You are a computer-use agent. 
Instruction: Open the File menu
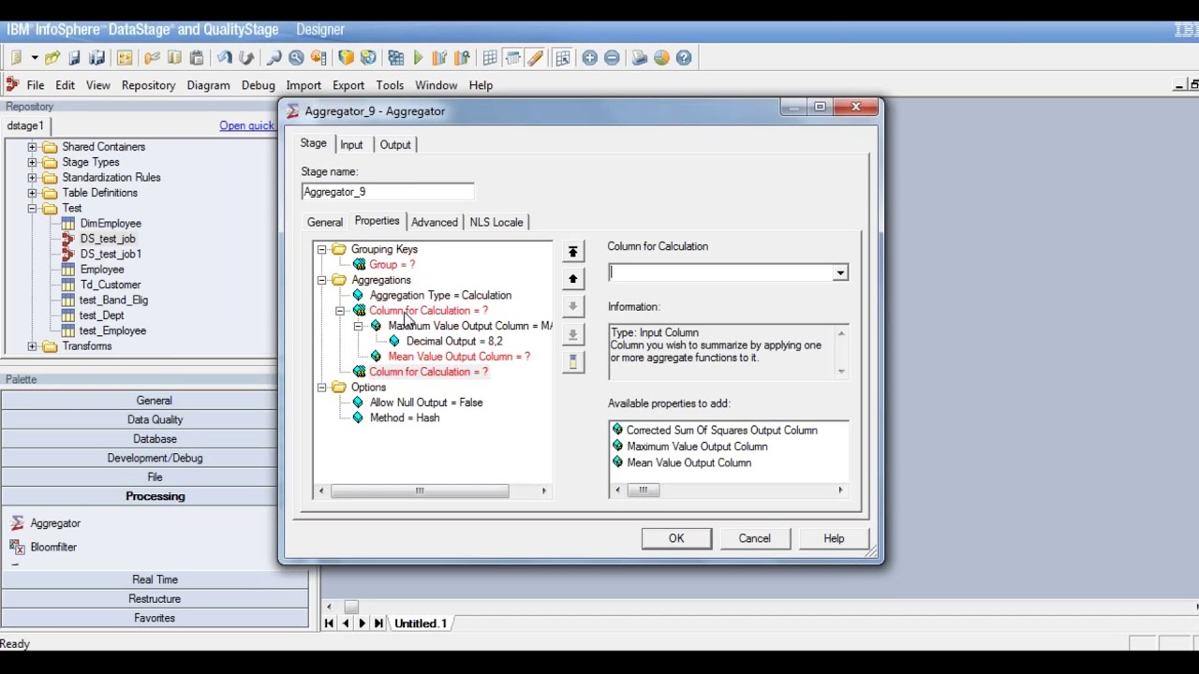35,85
